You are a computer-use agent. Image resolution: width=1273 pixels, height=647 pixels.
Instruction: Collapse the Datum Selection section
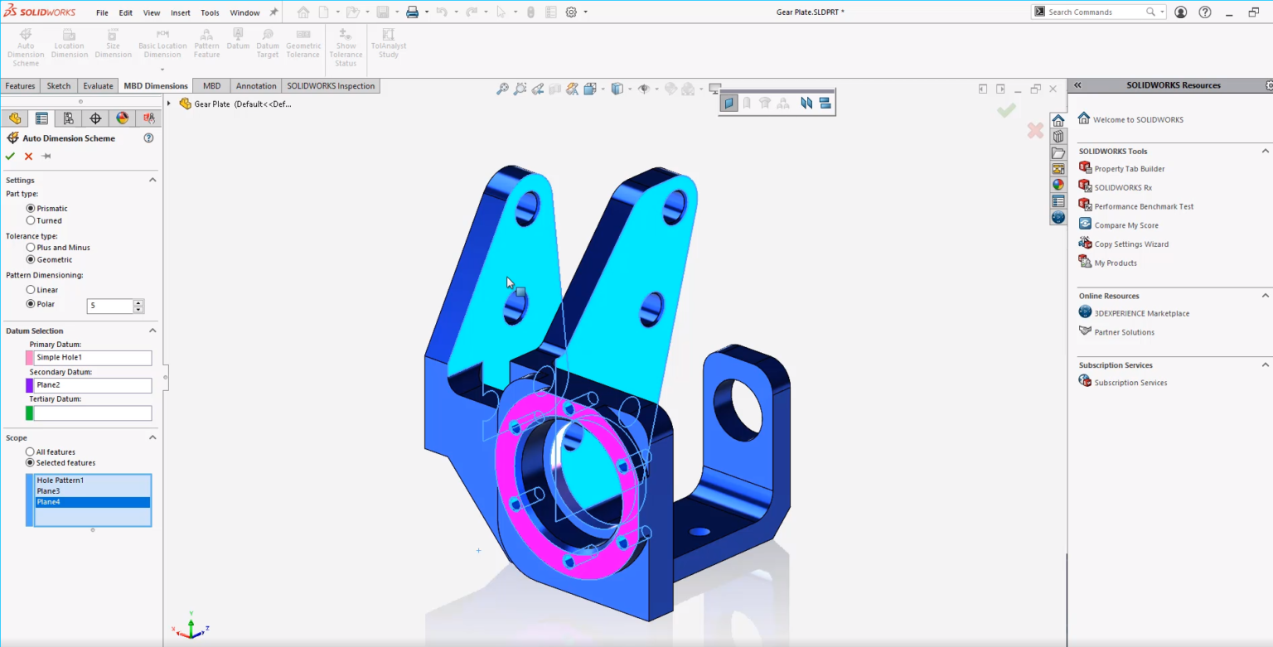point(152,331)
